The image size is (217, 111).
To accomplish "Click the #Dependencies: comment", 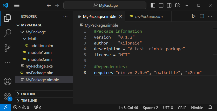I will (x=111, y=67).
